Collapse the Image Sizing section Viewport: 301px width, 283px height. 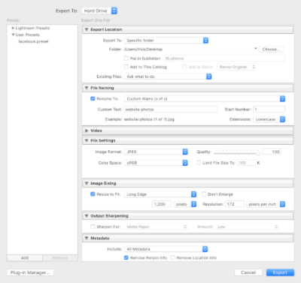point(87,183)
